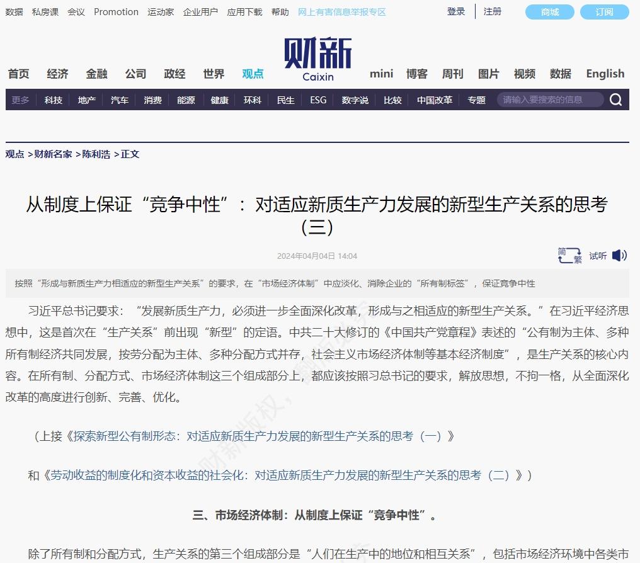Switch to the English tab
The height and width of the screenshot is (563, 640).
[x=604, y=74]
